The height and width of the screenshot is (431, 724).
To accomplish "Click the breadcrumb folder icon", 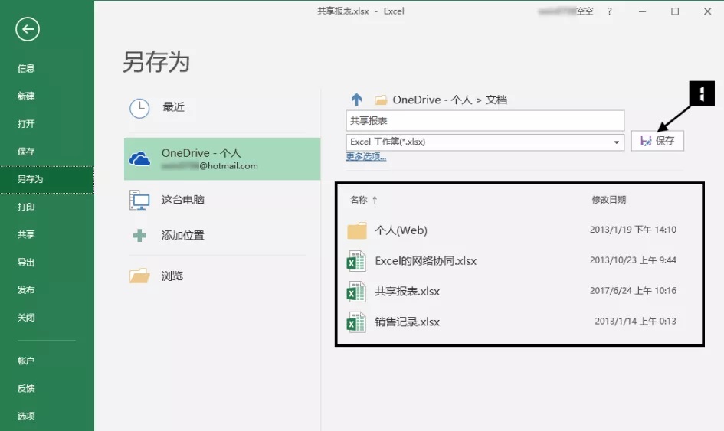I will pos(381,100).
